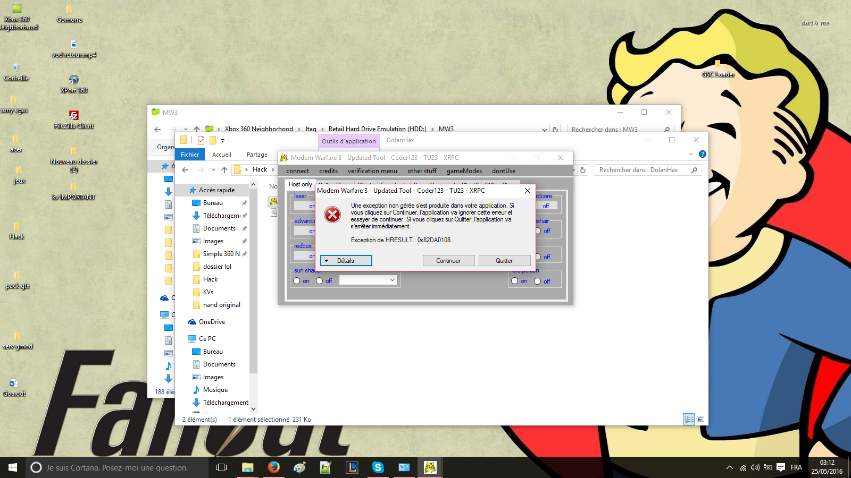Select the GSC Loader desktop folder
This screenshot has height=478, width=851.
[x=718, y=69]
